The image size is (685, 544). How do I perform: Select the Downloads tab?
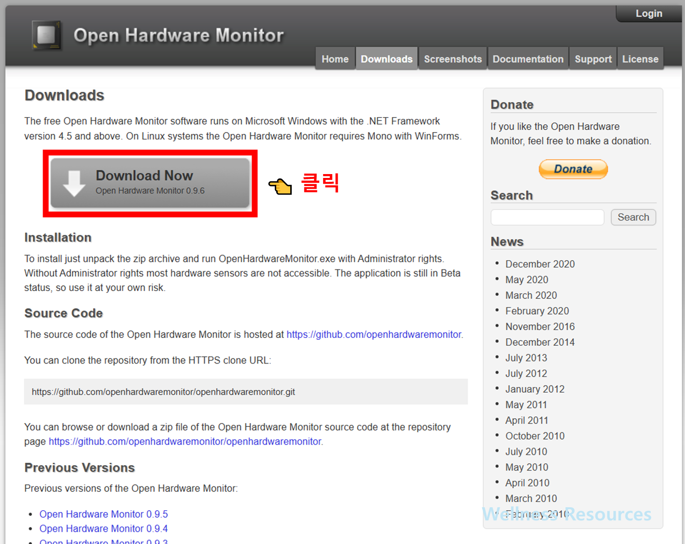click(x=387, y=59)
